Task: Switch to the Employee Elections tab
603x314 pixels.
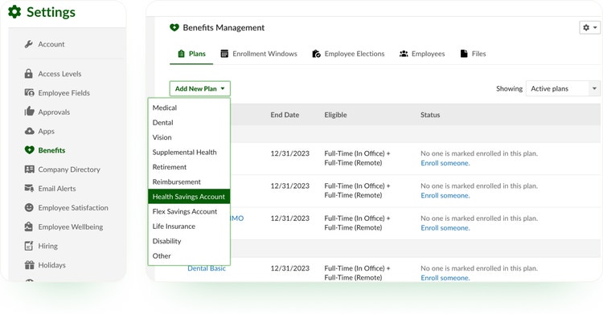Action: point(348,54)
